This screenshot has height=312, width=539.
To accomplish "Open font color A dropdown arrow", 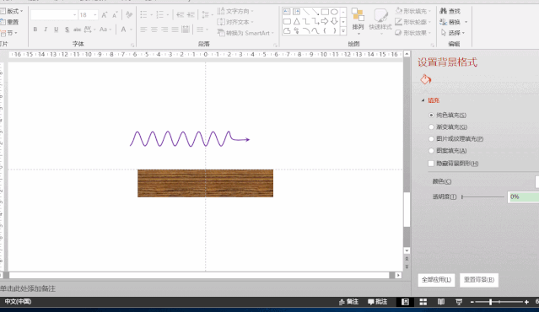I will tap(131, 30).
